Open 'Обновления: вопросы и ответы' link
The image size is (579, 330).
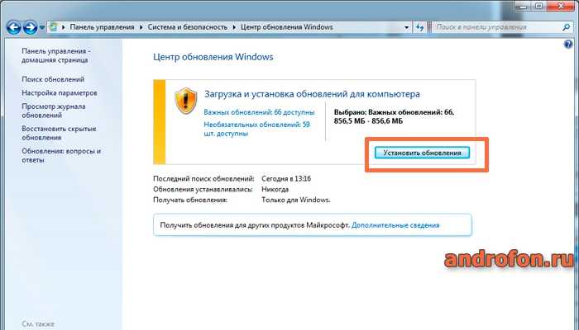click(61, 155)
